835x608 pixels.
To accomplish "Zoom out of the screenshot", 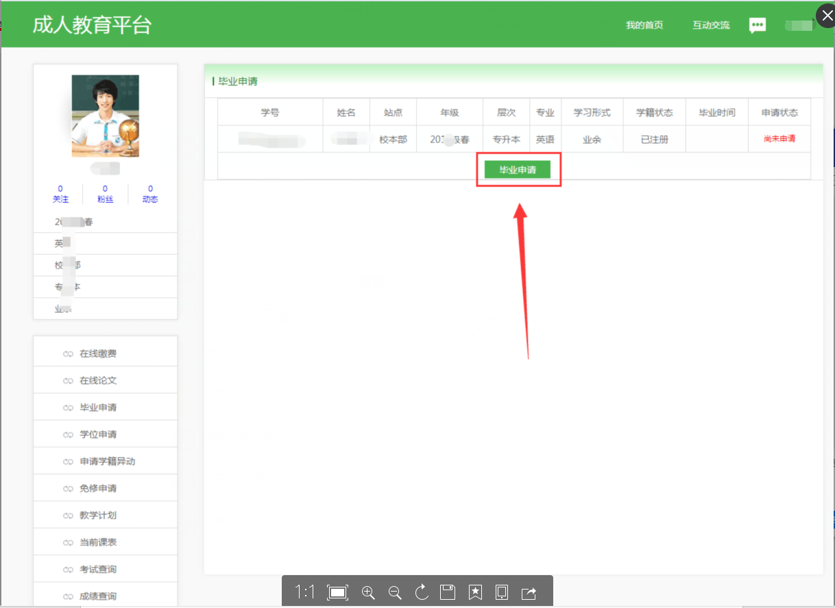I will pyautogui.click(x=395, y=592).
